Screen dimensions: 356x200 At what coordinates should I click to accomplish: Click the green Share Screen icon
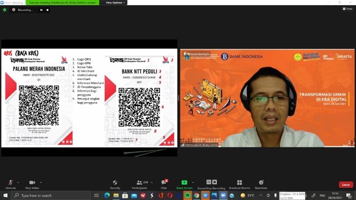pos(184,183)
